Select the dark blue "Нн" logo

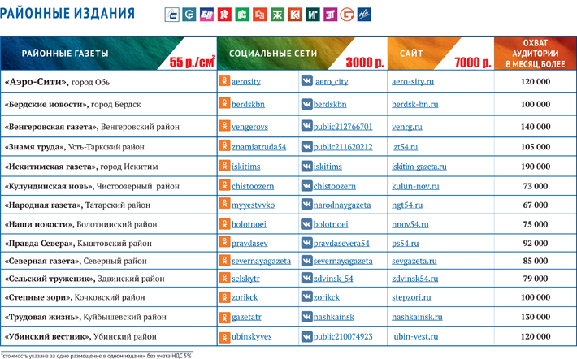click(365, 15)
